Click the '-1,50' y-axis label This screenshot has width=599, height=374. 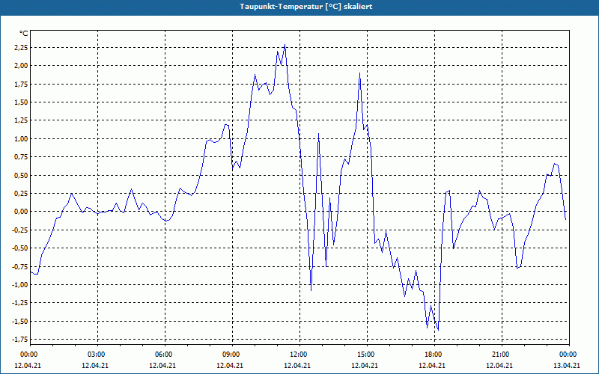click(x=21, y=321)
